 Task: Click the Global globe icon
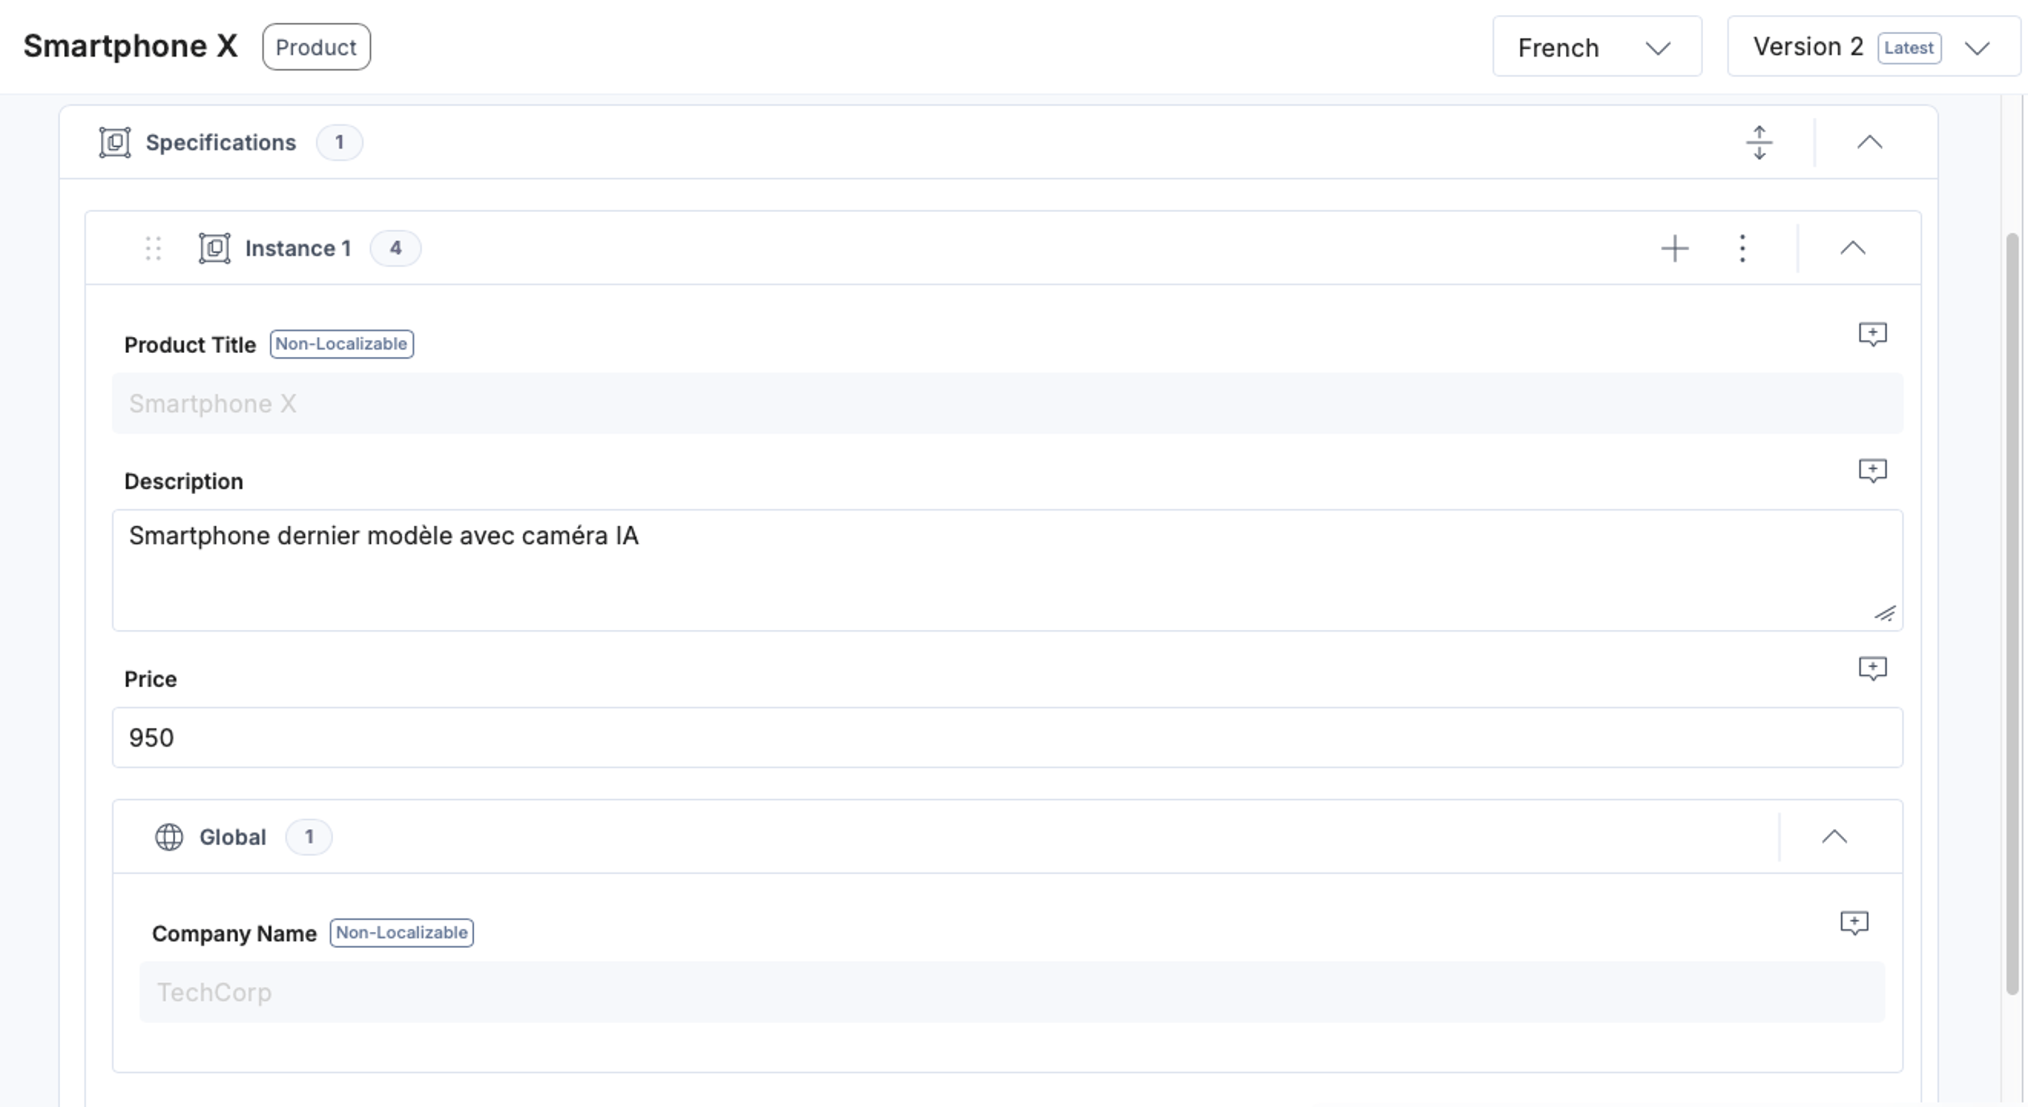(x=168, y=837)
